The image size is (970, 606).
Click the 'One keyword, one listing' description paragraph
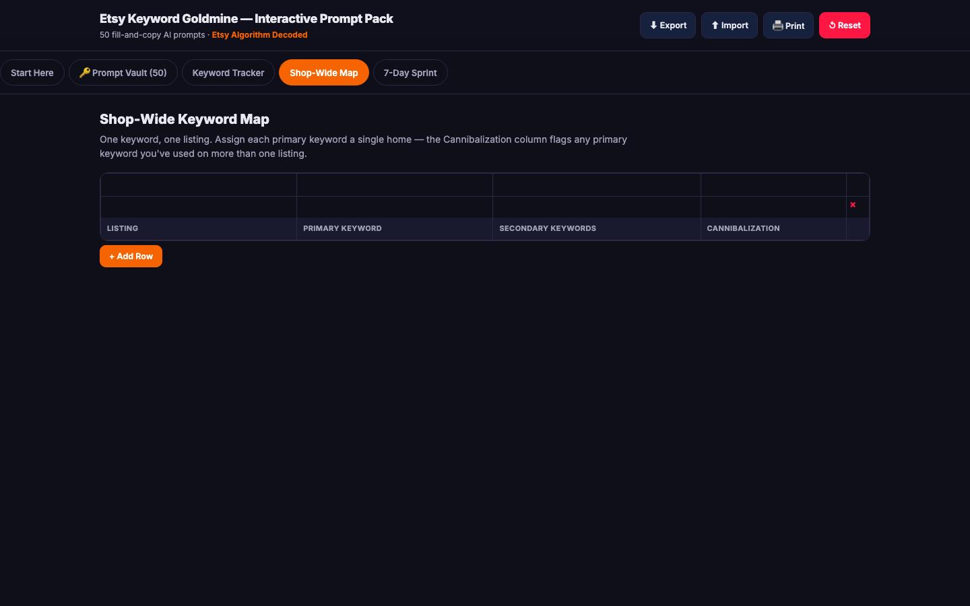[364, 147]
